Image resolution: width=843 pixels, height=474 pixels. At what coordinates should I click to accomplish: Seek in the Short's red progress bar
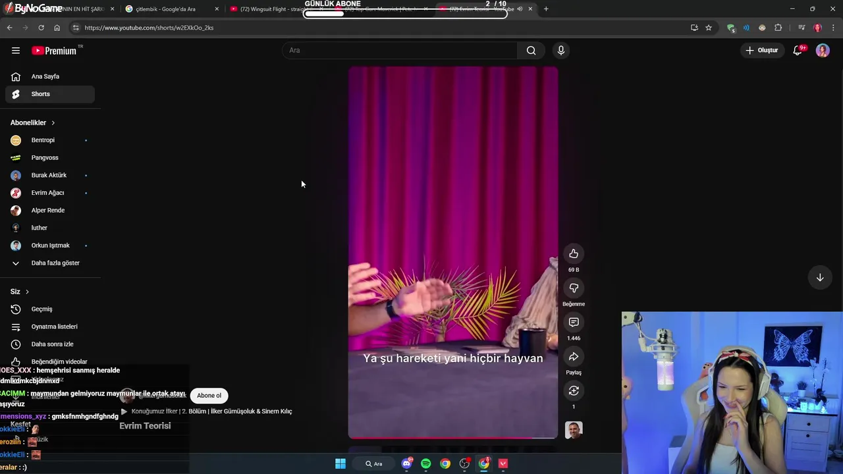(452, 438)
